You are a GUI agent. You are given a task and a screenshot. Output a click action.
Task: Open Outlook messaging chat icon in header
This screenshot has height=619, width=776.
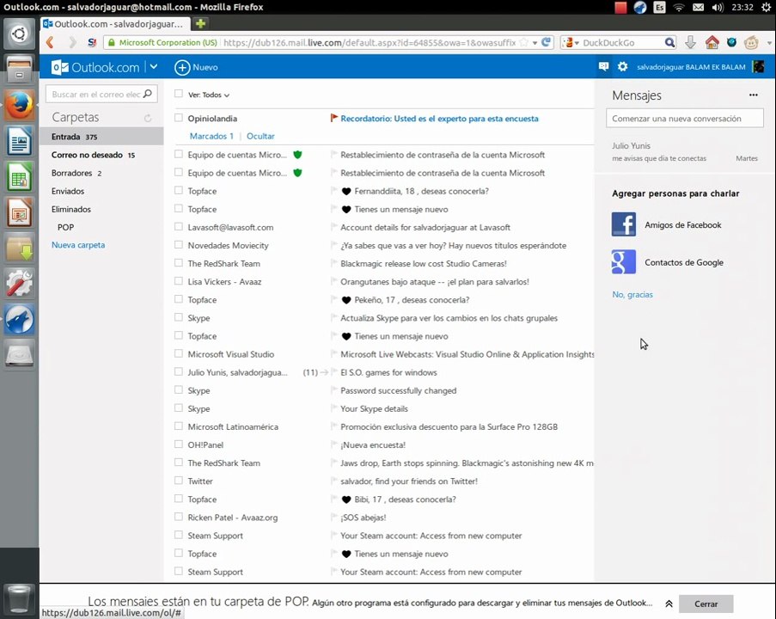[603, 66]
